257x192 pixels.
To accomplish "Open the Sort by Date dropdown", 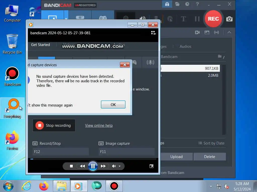I will pyautogui.click(x=211, y=143).
